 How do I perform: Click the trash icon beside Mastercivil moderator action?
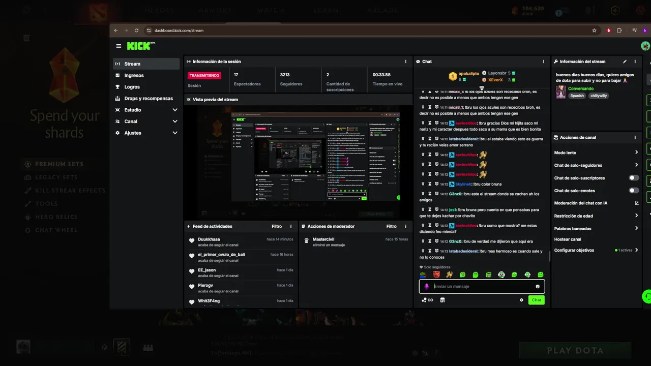tap(307, 240)
